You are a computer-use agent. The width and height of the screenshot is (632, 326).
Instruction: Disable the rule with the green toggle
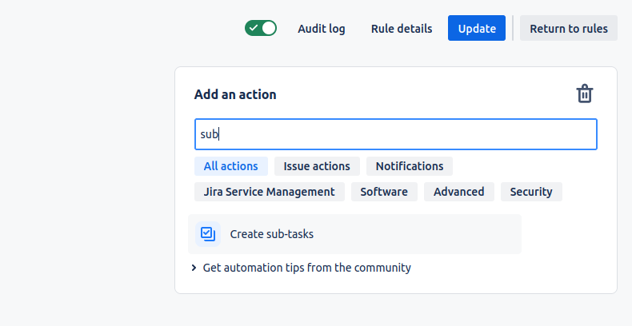[x=261, y=28]
